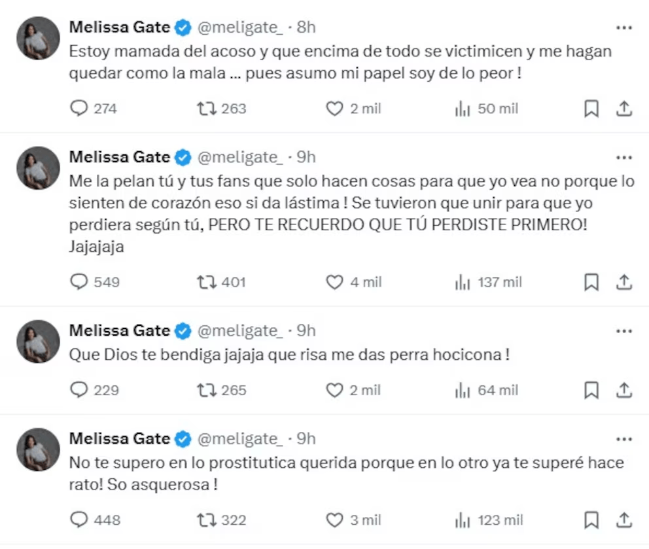Share the last tweet with 123 mil views
The image size is (649, 549).
[625, 520]
